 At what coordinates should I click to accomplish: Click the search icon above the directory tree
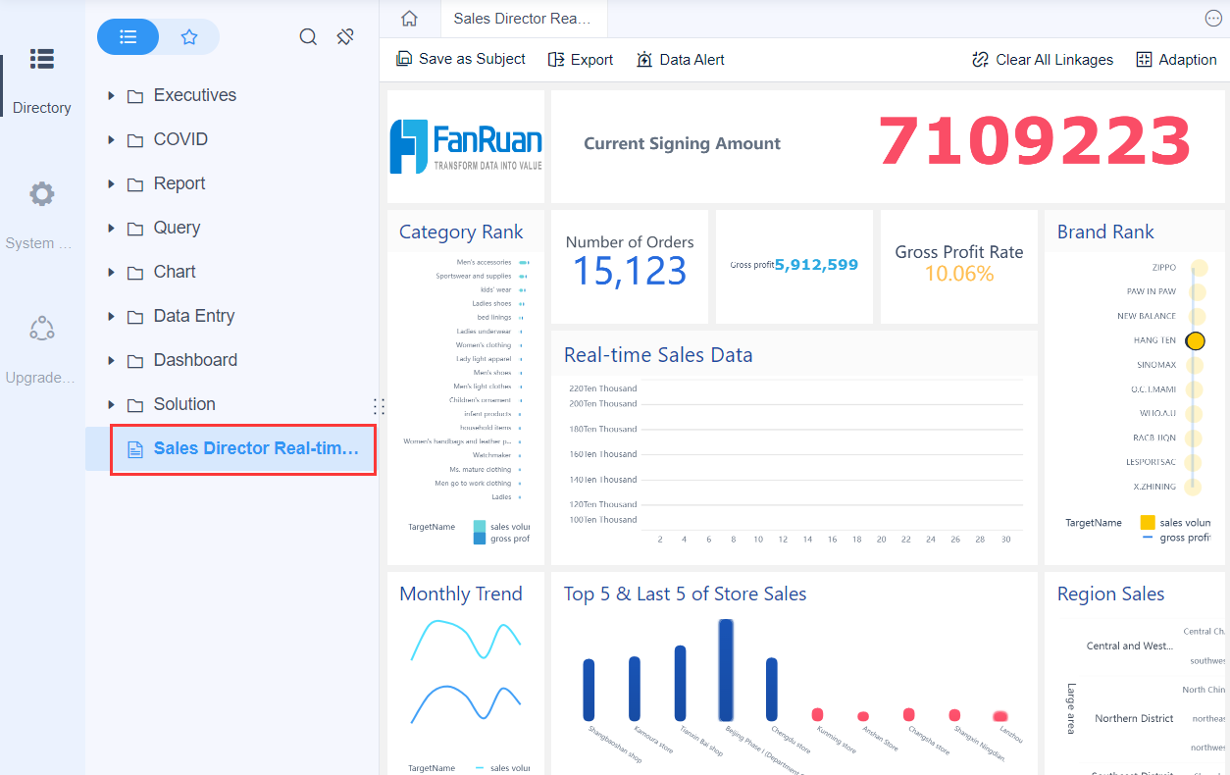(x=308, y=36)
